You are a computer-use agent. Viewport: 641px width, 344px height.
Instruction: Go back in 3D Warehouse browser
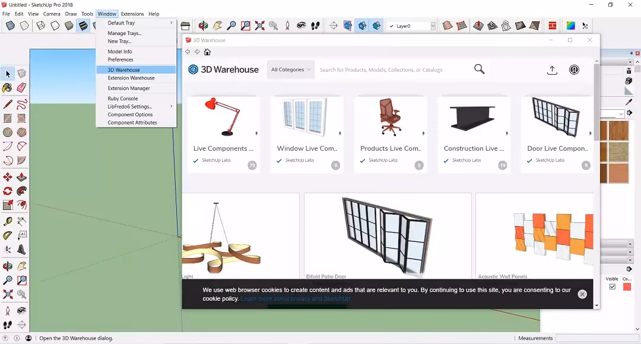[x=188, y=52]
